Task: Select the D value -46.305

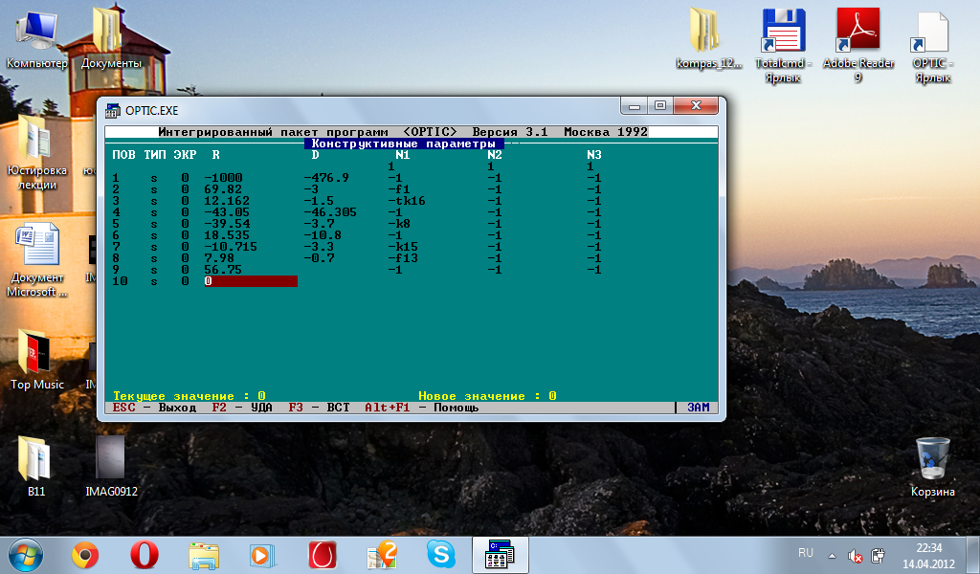Action: click(x=330, y=212)
